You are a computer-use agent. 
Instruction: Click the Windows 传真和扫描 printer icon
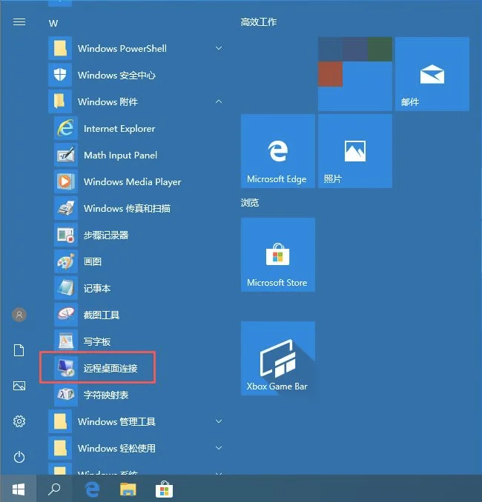click(x=66, y=208)
